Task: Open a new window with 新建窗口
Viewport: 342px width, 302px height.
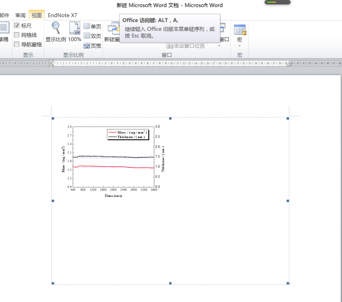Action: click(112, 32)
